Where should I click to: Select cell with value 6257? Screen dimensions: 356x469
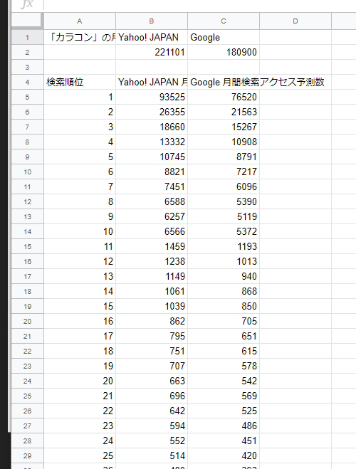click(152, 217)
